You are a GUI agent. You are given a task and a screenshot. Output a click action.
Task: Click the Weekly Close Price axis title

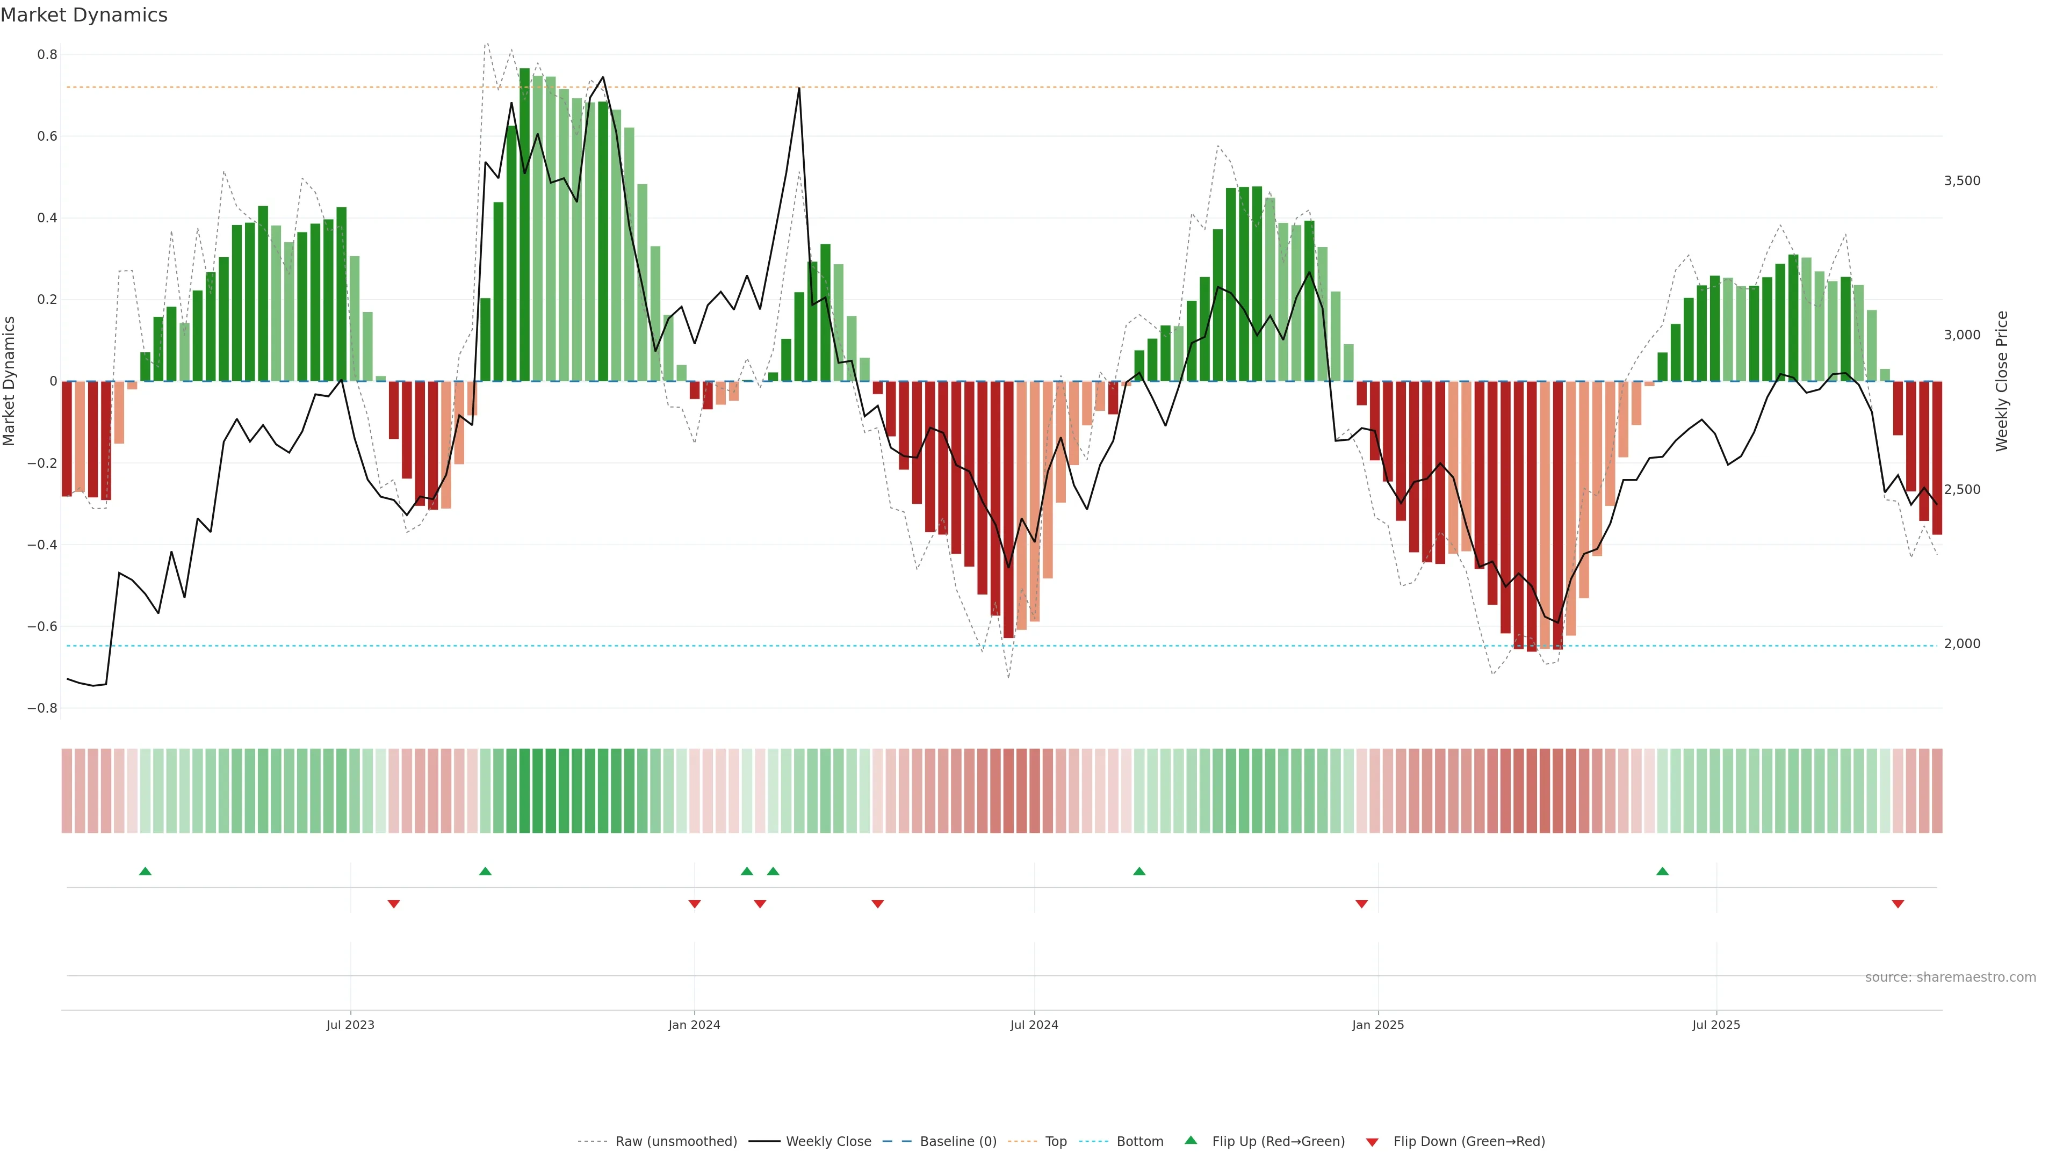[2001, 381]
